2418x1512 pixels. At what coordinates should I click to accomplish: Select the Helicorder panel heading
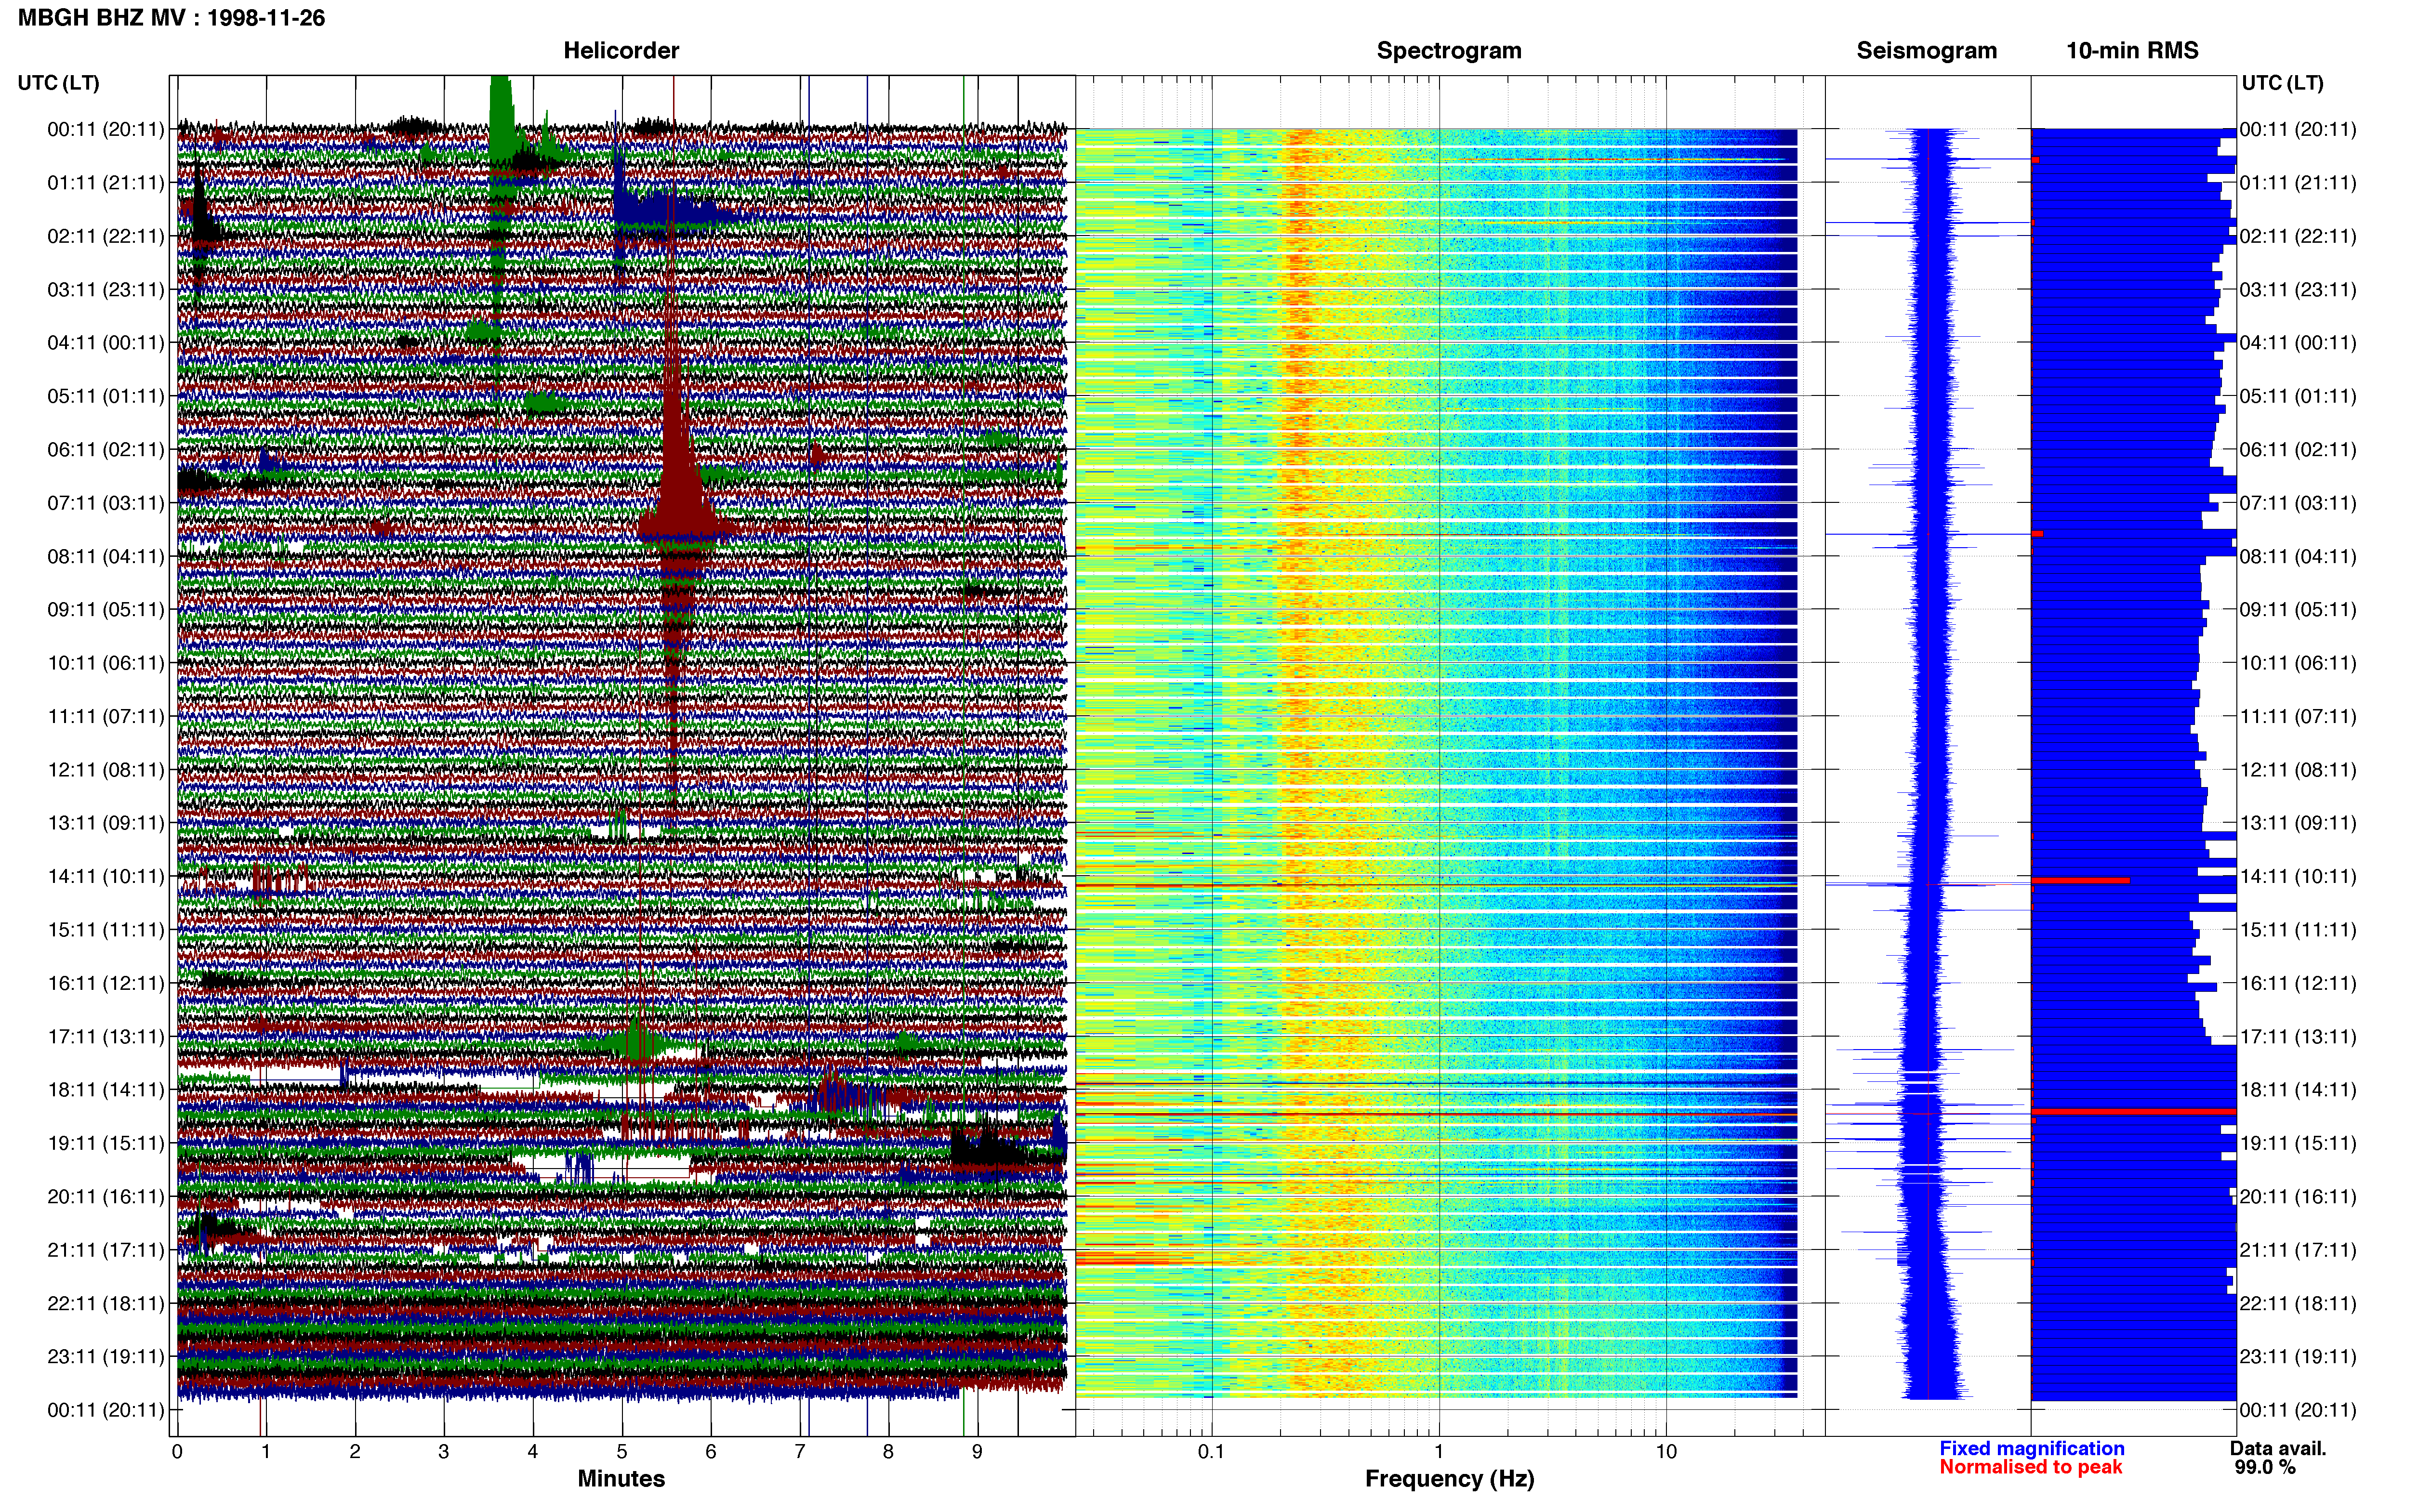pyautogui.click(x=621, y=50)
